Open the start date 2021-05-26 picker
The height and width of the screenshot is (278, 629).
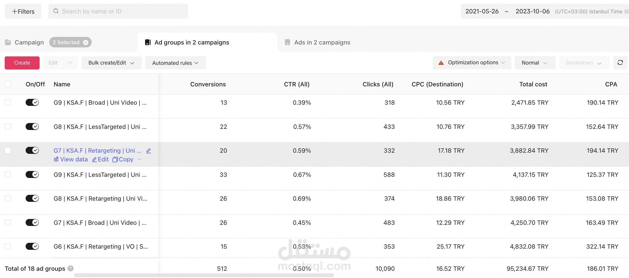click(482, 11)
